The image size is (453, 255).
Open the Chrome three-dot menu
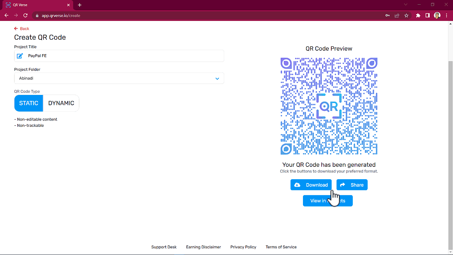pos(447,16)
